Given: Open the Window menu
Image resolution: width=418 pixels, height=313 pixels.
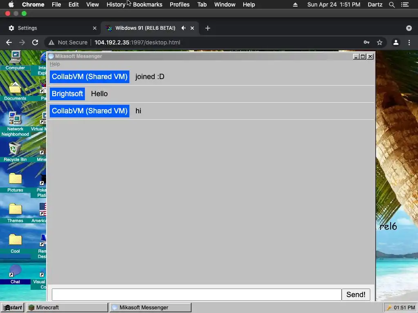Looking at the screenshot, I should (x=225, y=4).
